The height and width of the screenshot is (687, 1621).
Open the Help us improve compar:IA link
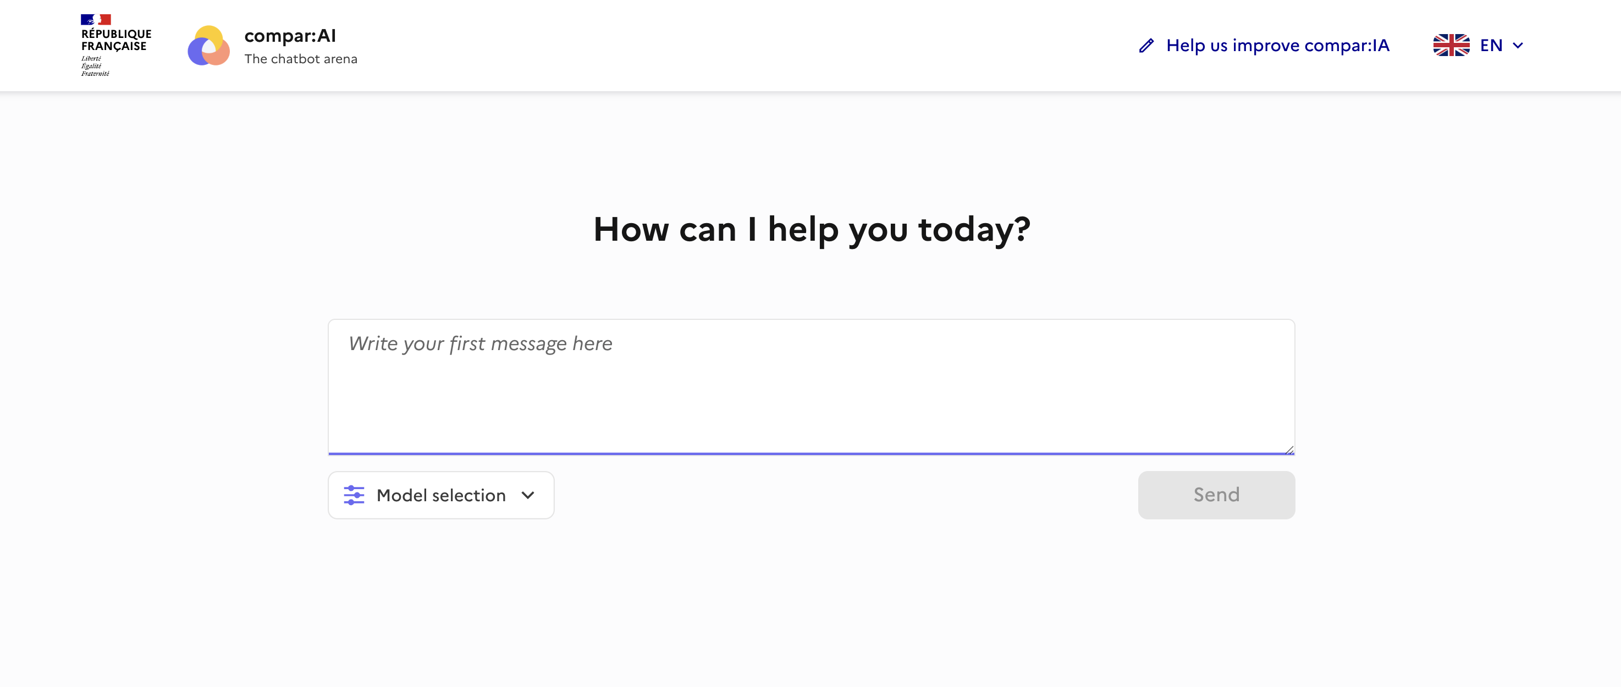1277,45
